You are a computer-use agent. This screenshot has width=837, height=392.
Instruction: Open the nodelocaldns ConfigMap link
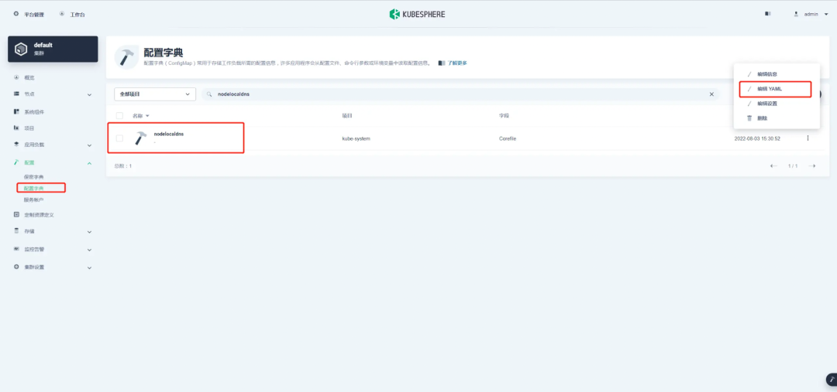169,135
